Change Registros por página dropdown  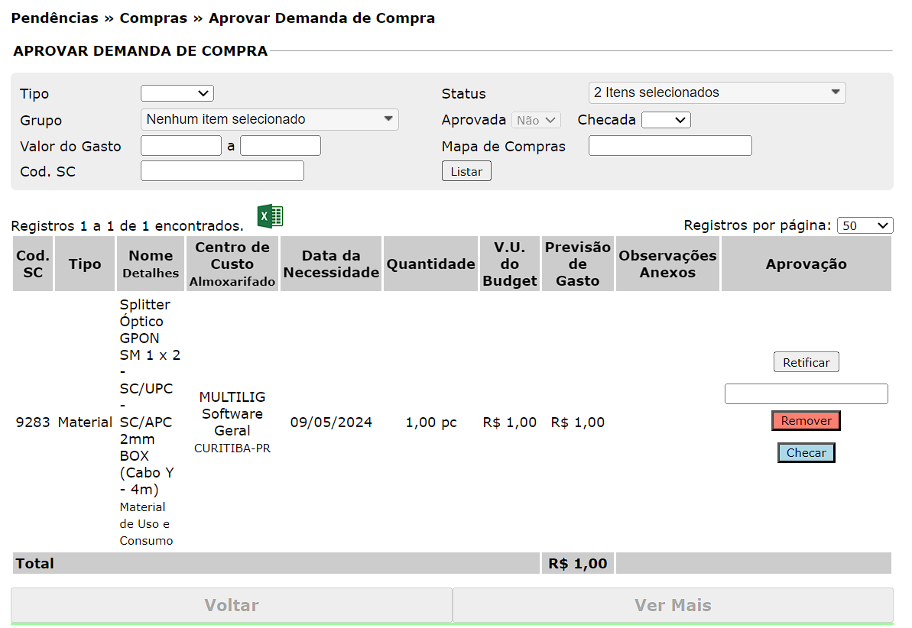coord(865,225)
